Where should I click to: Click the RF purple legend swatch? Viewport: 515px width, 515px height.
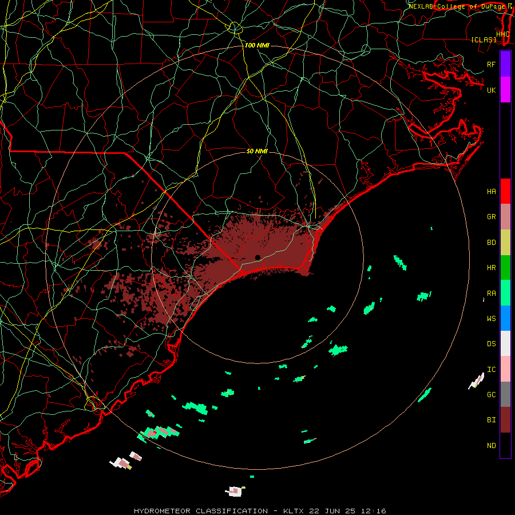tap(505, 64)
